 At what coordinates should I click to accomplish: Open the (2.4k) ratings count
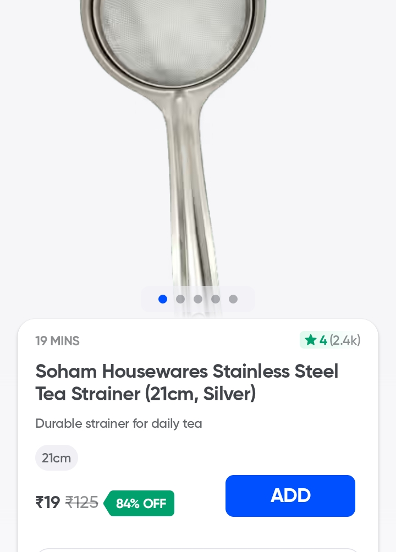click(345, 340)
